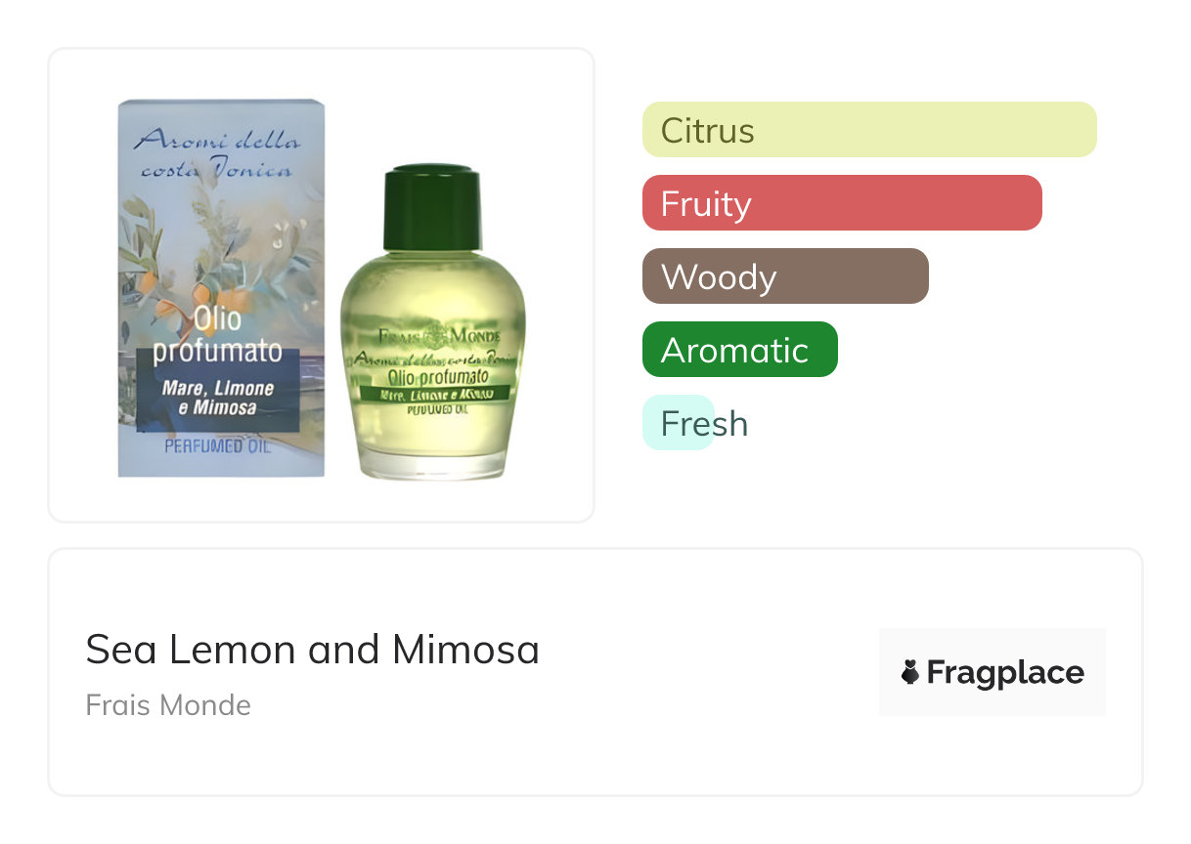
Task: Click the clear glass base of bottle
Action: click(x=432, y=463)
